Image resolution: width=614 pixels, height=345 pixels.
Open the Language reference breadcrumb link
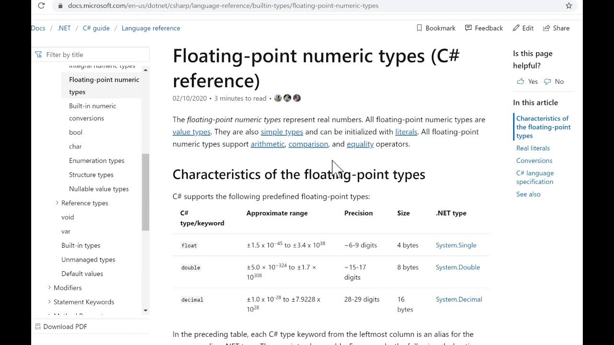pos(151,28)
